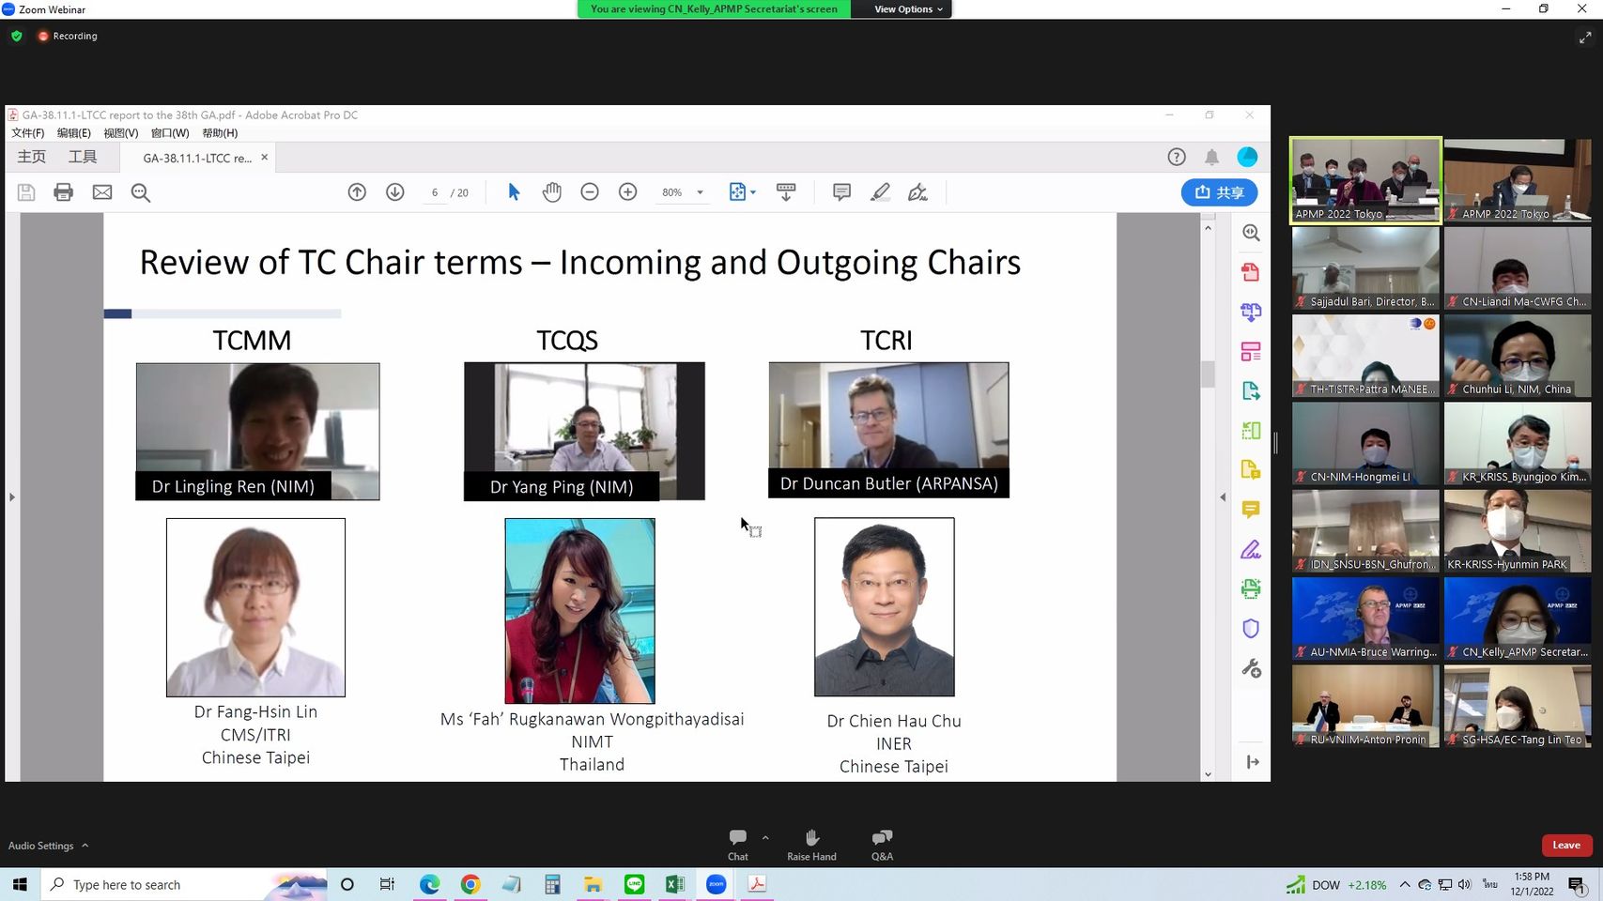Open the email envelope icon
Screen dimensions: 1603x901
tap(102, 192)
